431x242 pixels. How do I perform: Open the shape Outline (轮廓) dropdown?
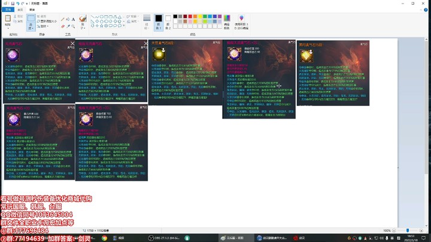tap(133, 17)
